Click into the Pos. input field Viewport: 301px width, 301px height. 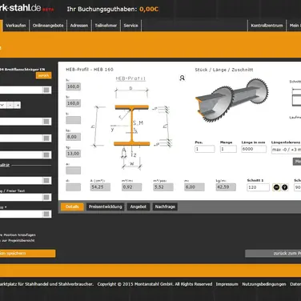click(205, 149)
